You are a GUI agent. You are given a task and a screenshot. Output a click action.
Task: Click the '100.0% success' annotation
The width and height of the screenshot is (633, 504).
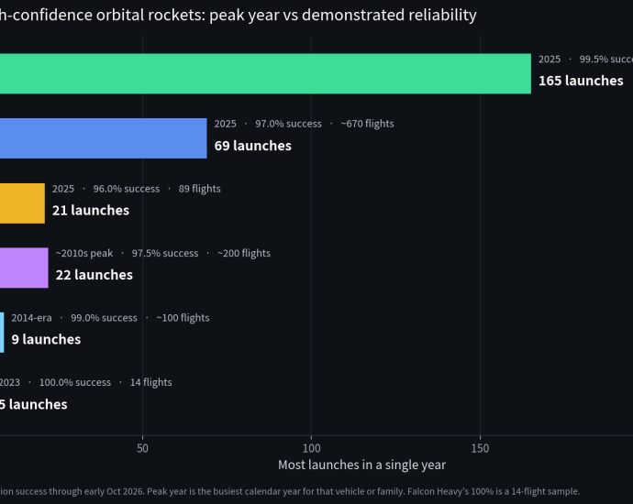coord(75,382)
